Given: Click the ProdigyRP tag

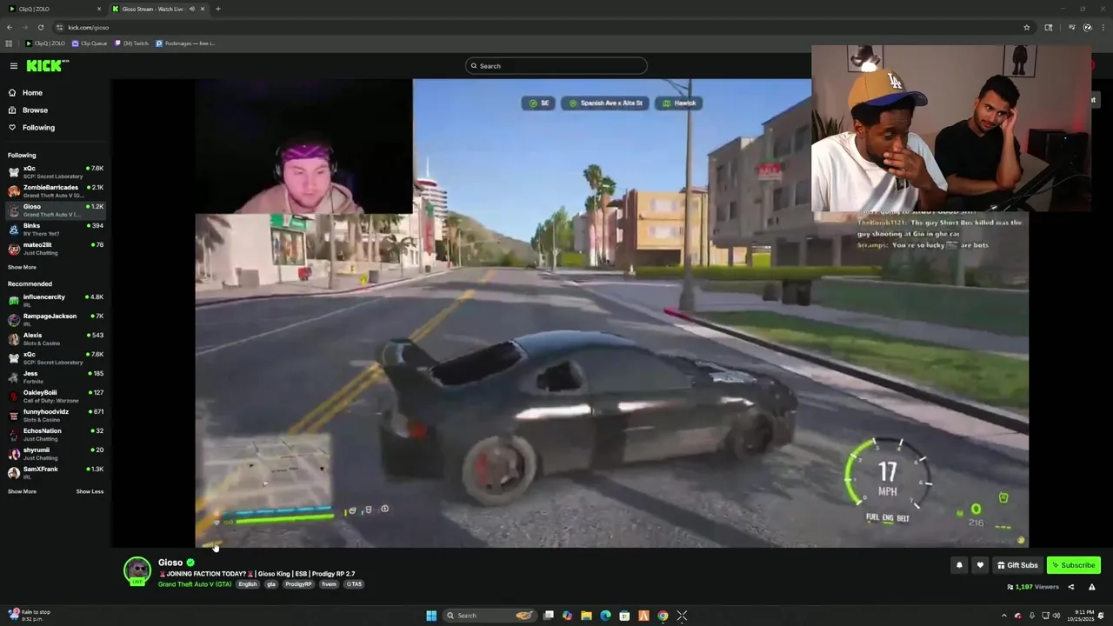Looking at the screenshot, I should [x=298, y=584].
